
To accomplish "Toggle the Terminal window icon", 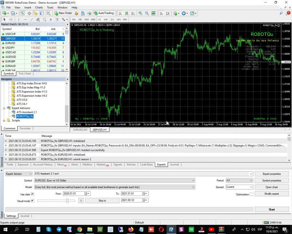I will pos(42,13).
